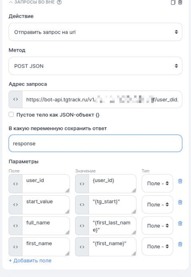Delete the external requests block via trash icon

coord(180,2)
